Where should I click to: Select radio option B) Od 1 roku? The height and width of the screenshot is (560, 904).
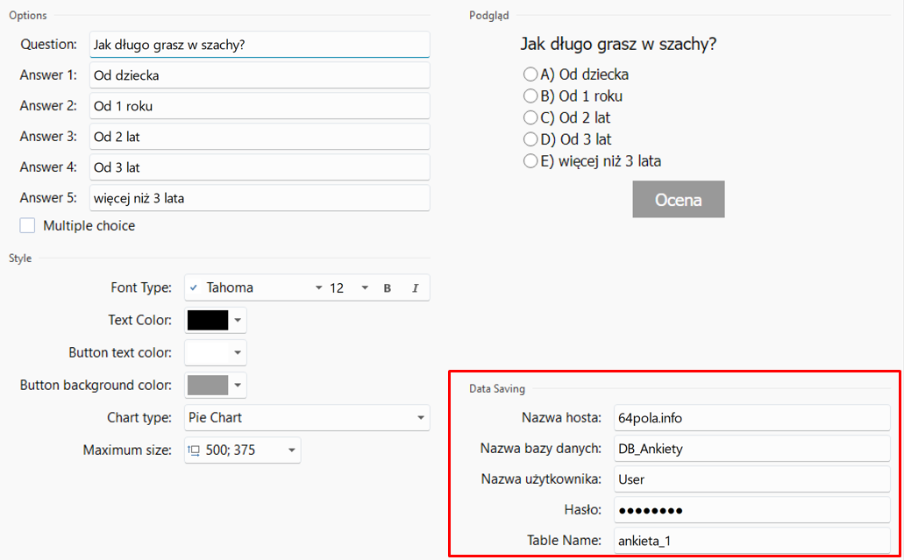pyautogui.click(x=530, y=96)
